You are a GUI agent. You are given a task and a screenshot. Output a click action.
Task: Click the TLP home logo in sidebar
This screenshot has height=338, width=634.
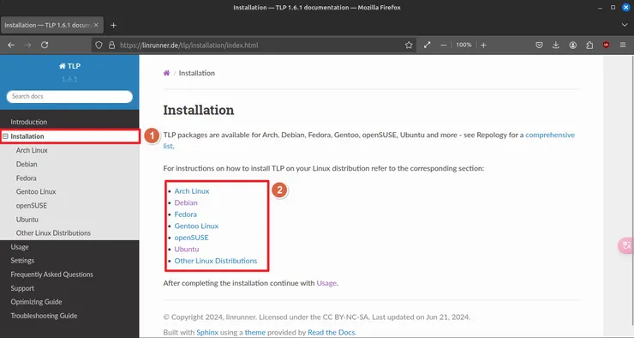[x=69, y=66]
